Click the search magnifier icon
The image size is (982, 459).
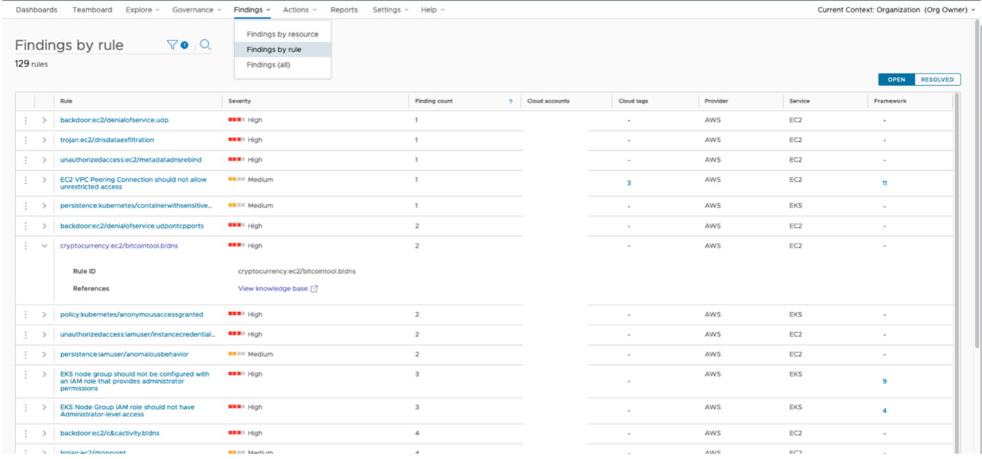205,45
